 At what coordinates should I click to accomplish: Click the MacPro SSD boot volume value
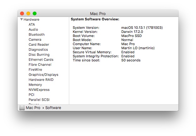click(132, 36)
